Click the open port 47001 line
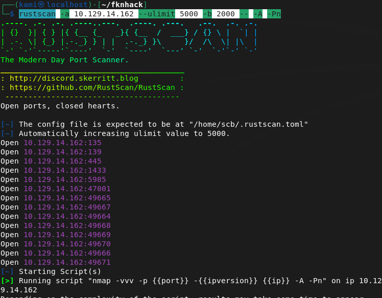The width and height of the screenshot is (382, 298). coord(67,189)
